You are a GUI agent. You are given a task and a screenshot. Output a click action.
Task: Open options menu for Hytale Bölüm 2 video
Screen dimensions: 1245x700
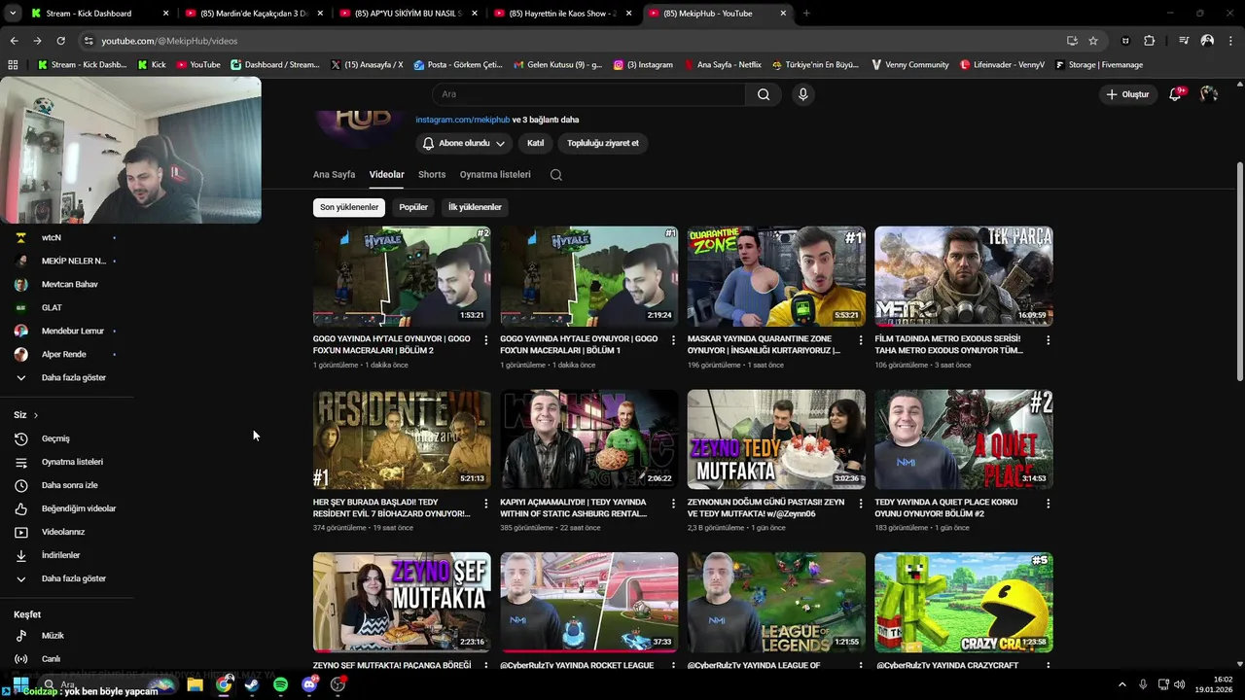[x=486, y=340]
